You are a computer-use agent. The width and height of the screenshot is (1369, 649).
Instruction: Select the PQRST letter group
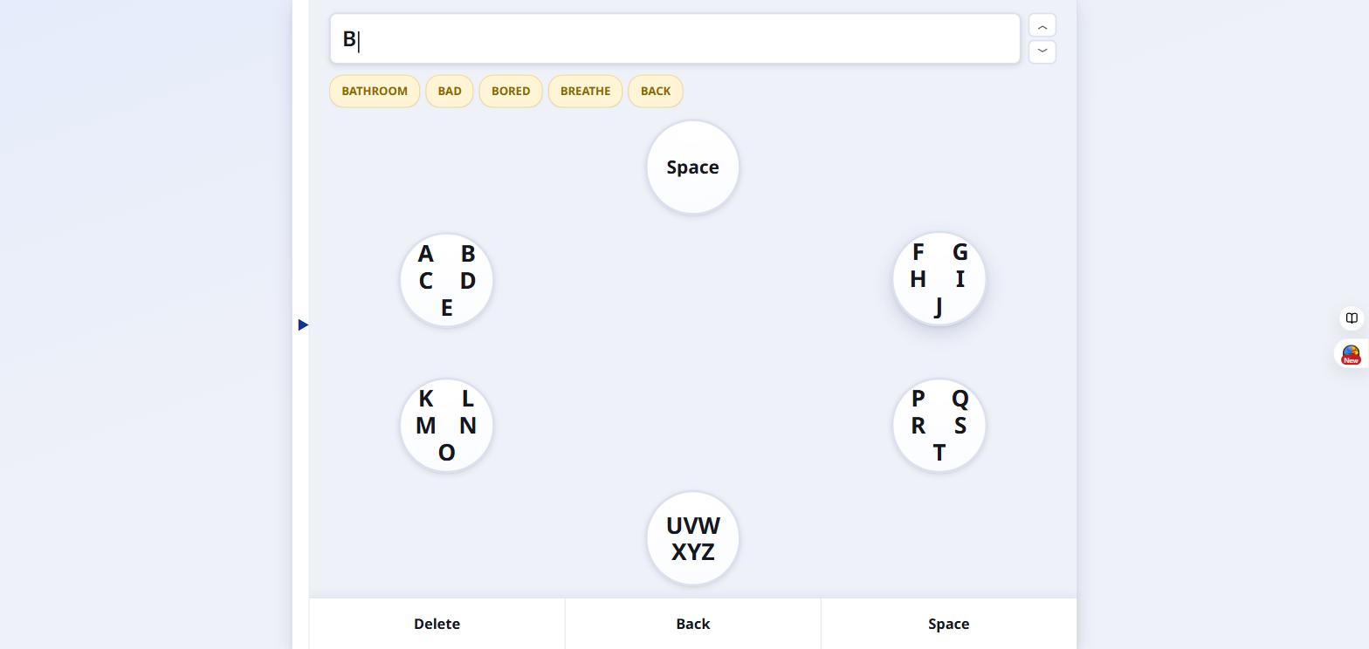click(x=939, y=426)
